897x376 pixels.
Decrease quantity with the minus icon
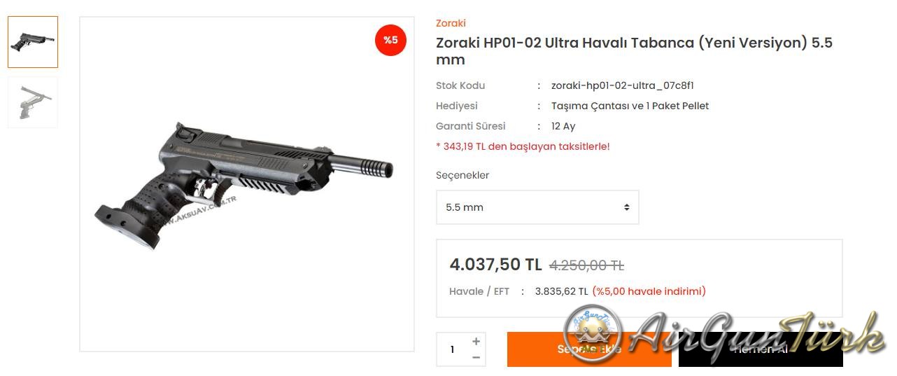click(x=476, y=357)
